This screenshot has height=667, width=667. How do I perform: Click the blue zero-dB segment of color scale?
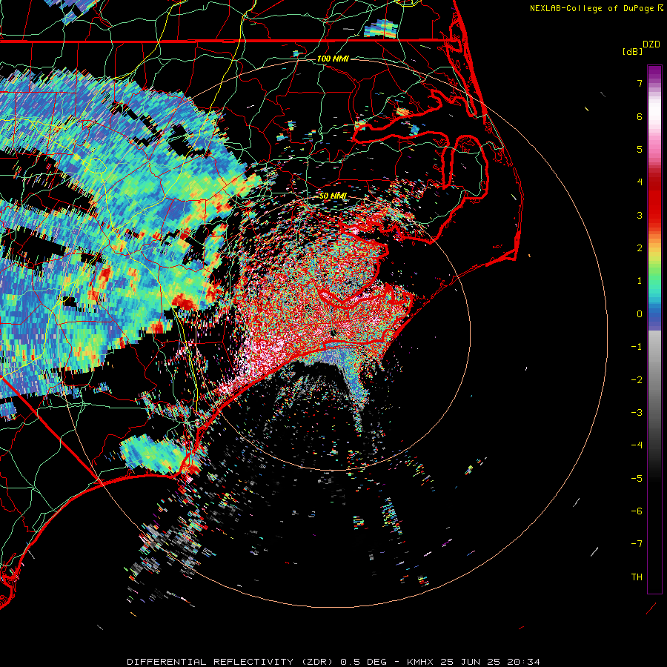click(x=654, y=315)
